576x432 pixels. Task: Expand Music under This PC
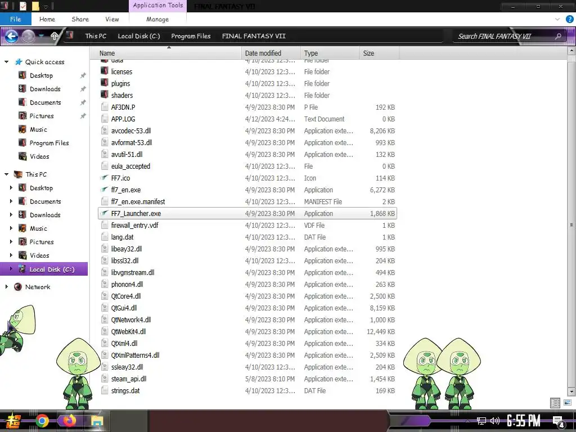(x=11, y=228)
